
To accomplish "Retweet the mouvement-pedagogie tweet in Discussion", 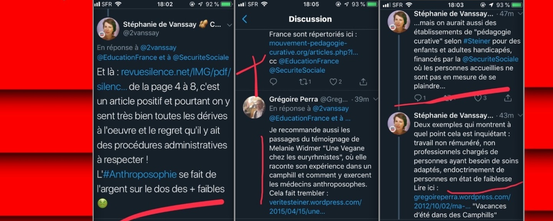I will (303, 82).
